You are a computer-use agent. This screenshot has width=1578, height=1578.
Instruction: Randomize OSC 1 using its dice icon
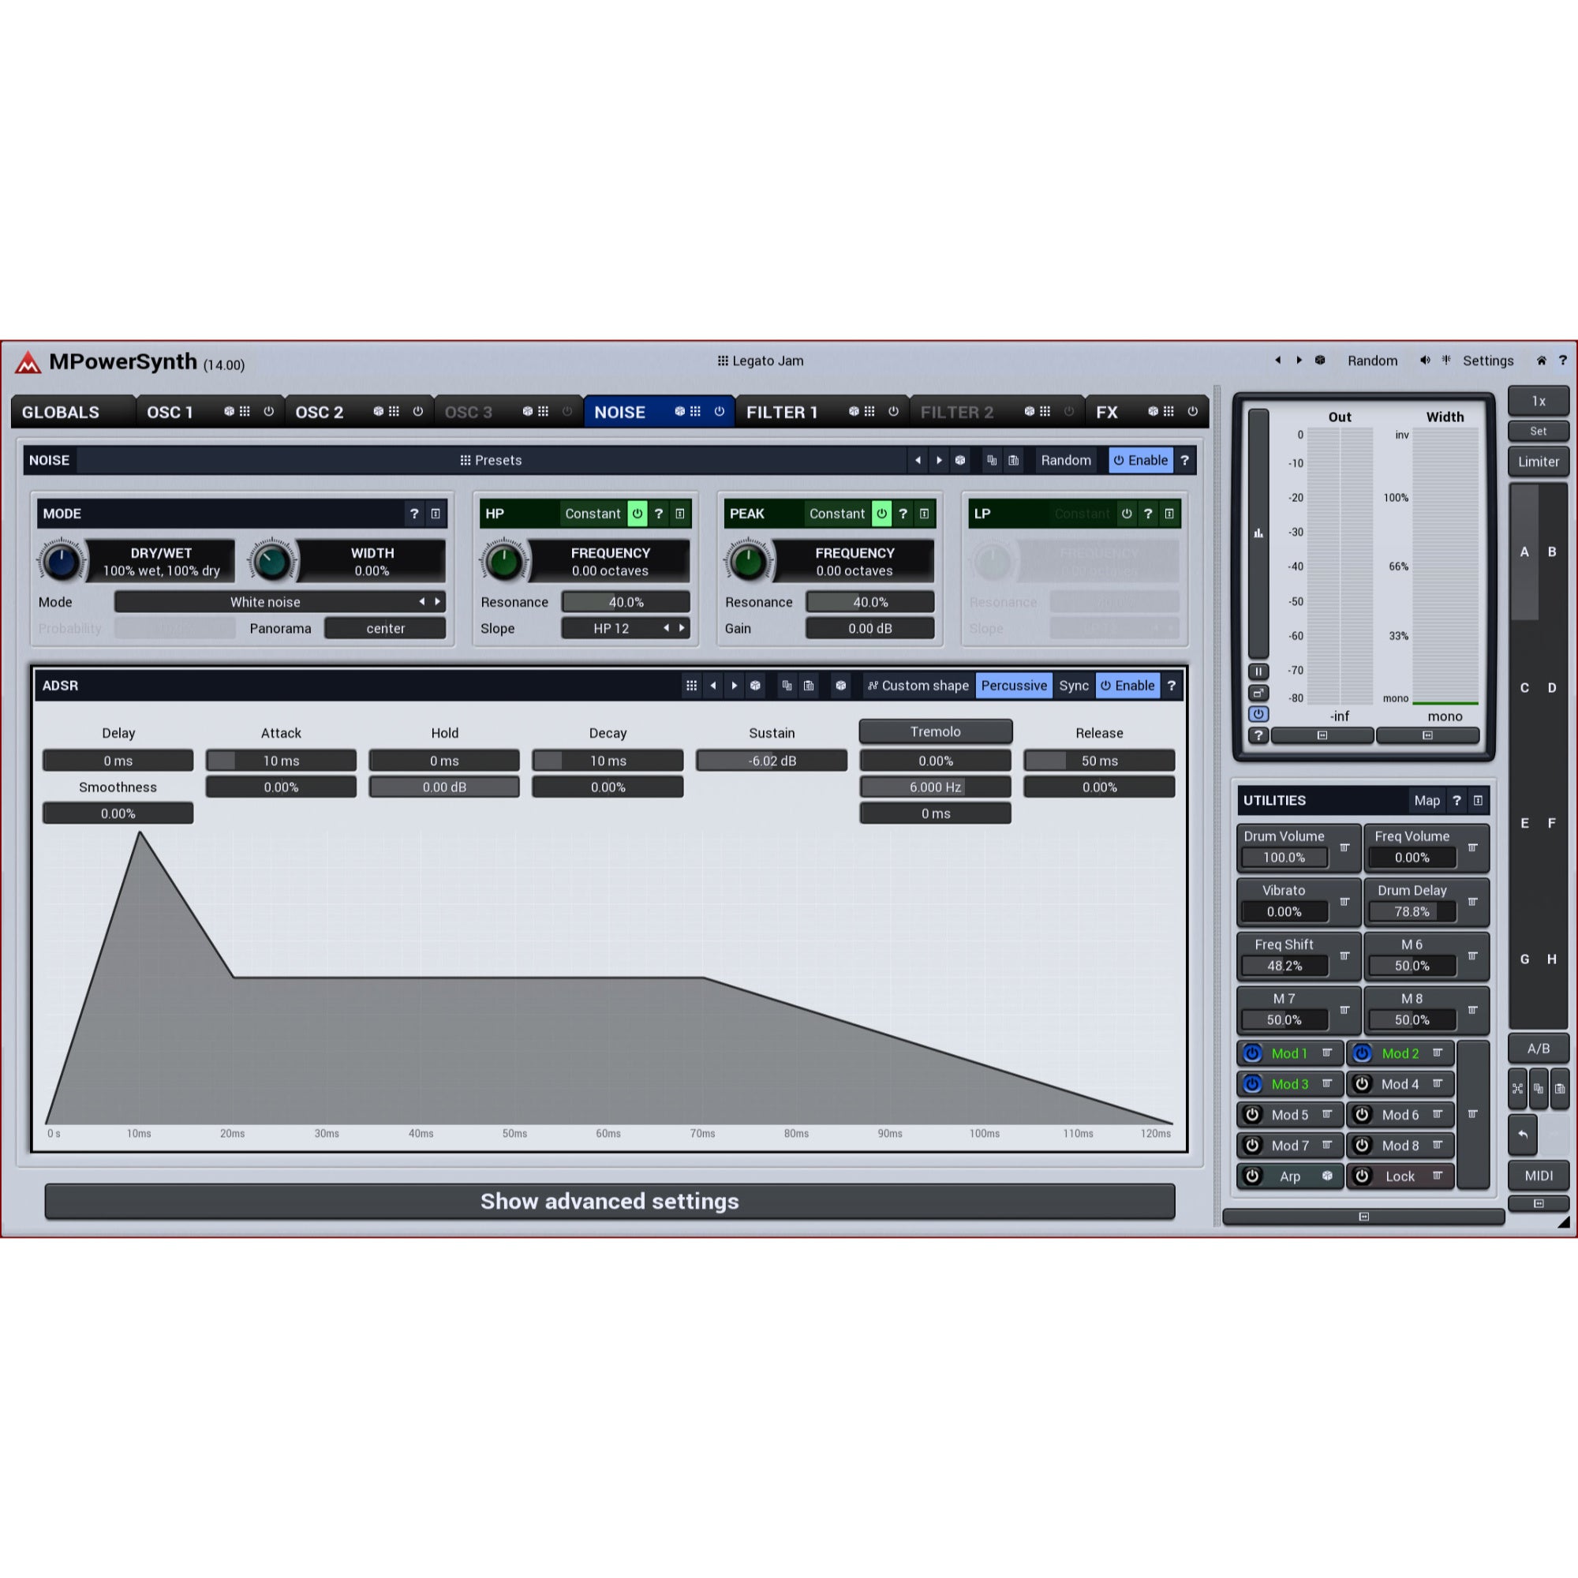click(229, 412)
